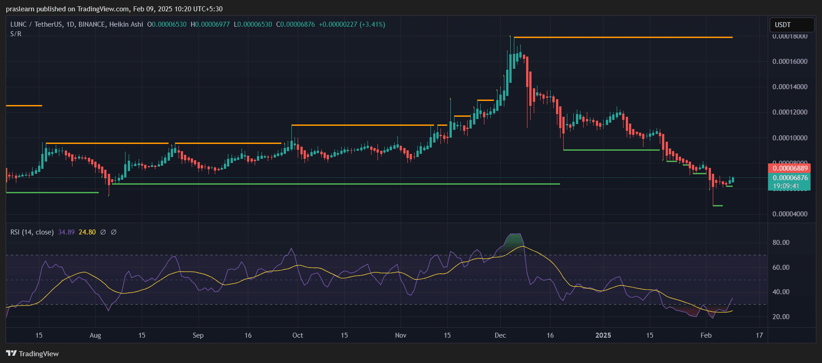Viewport: 822px width, 363px height.
Task: Click the 60.00 RSI axis label
Action: coord(781,267)
